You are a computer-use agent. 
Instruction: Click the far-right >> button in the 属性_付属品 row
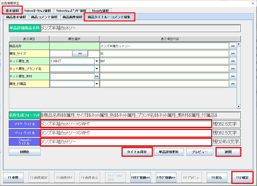coord(233,84)
